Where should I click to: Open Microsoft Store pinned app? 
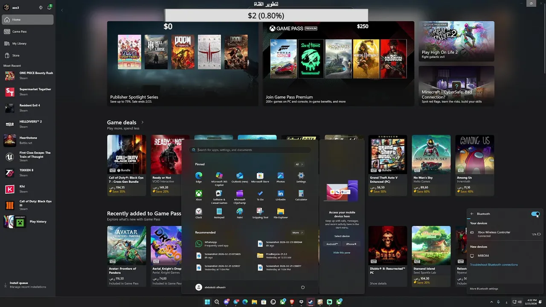point(260,177)
